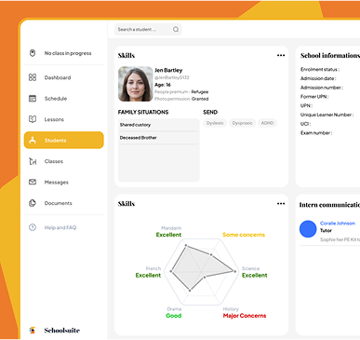The width and height of the screenshot is (360, 340).
Task: Click the location pin icon beside No class in progress
Action: 33,53
